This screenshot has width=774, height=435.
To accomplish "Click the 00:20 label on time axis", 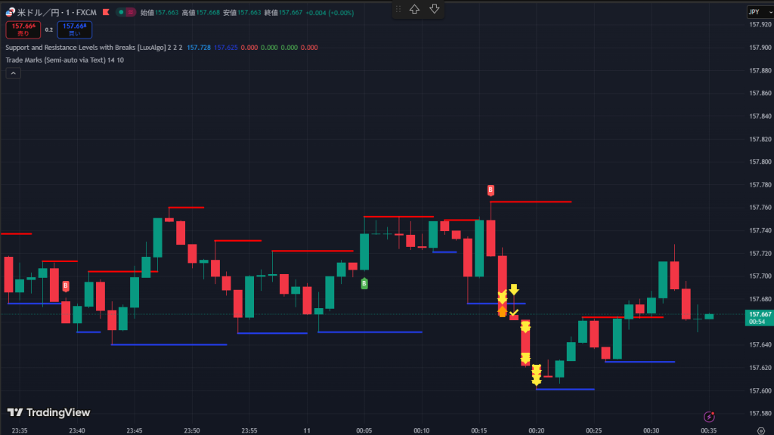I will tap(535, 430).
